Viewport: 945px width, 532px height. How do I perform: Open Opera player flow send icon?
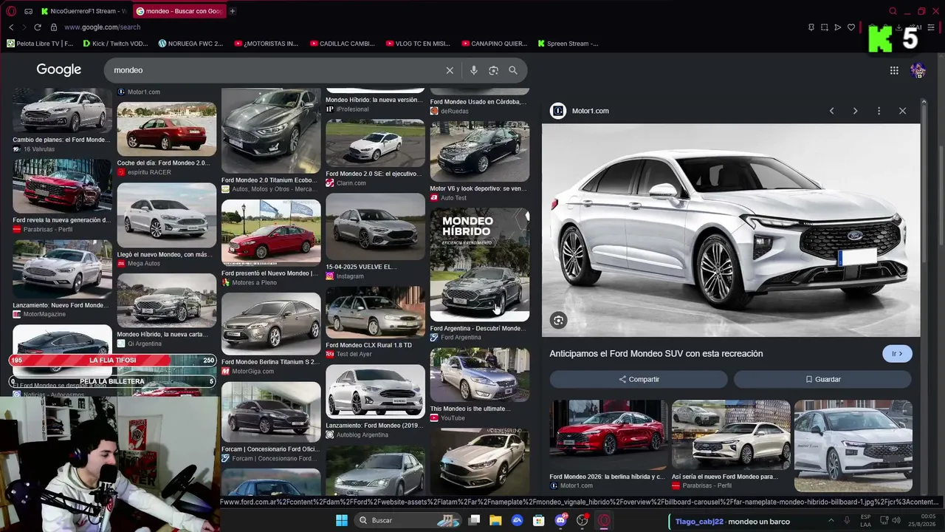point(838,27)
